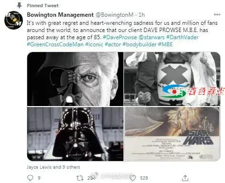Open the #DarthVader hashtag
The width and height of the screenshot is (225, 183).
click(x=183, y=37)
